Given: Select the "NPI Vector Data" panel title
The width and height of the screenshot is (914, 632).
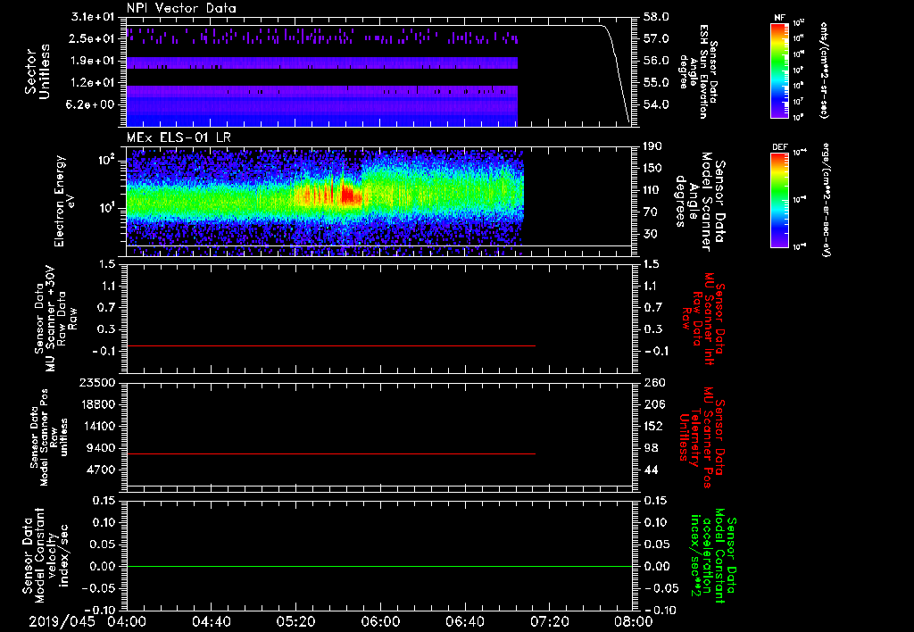Looking at the screenshot, I should (x=181, y=8).
